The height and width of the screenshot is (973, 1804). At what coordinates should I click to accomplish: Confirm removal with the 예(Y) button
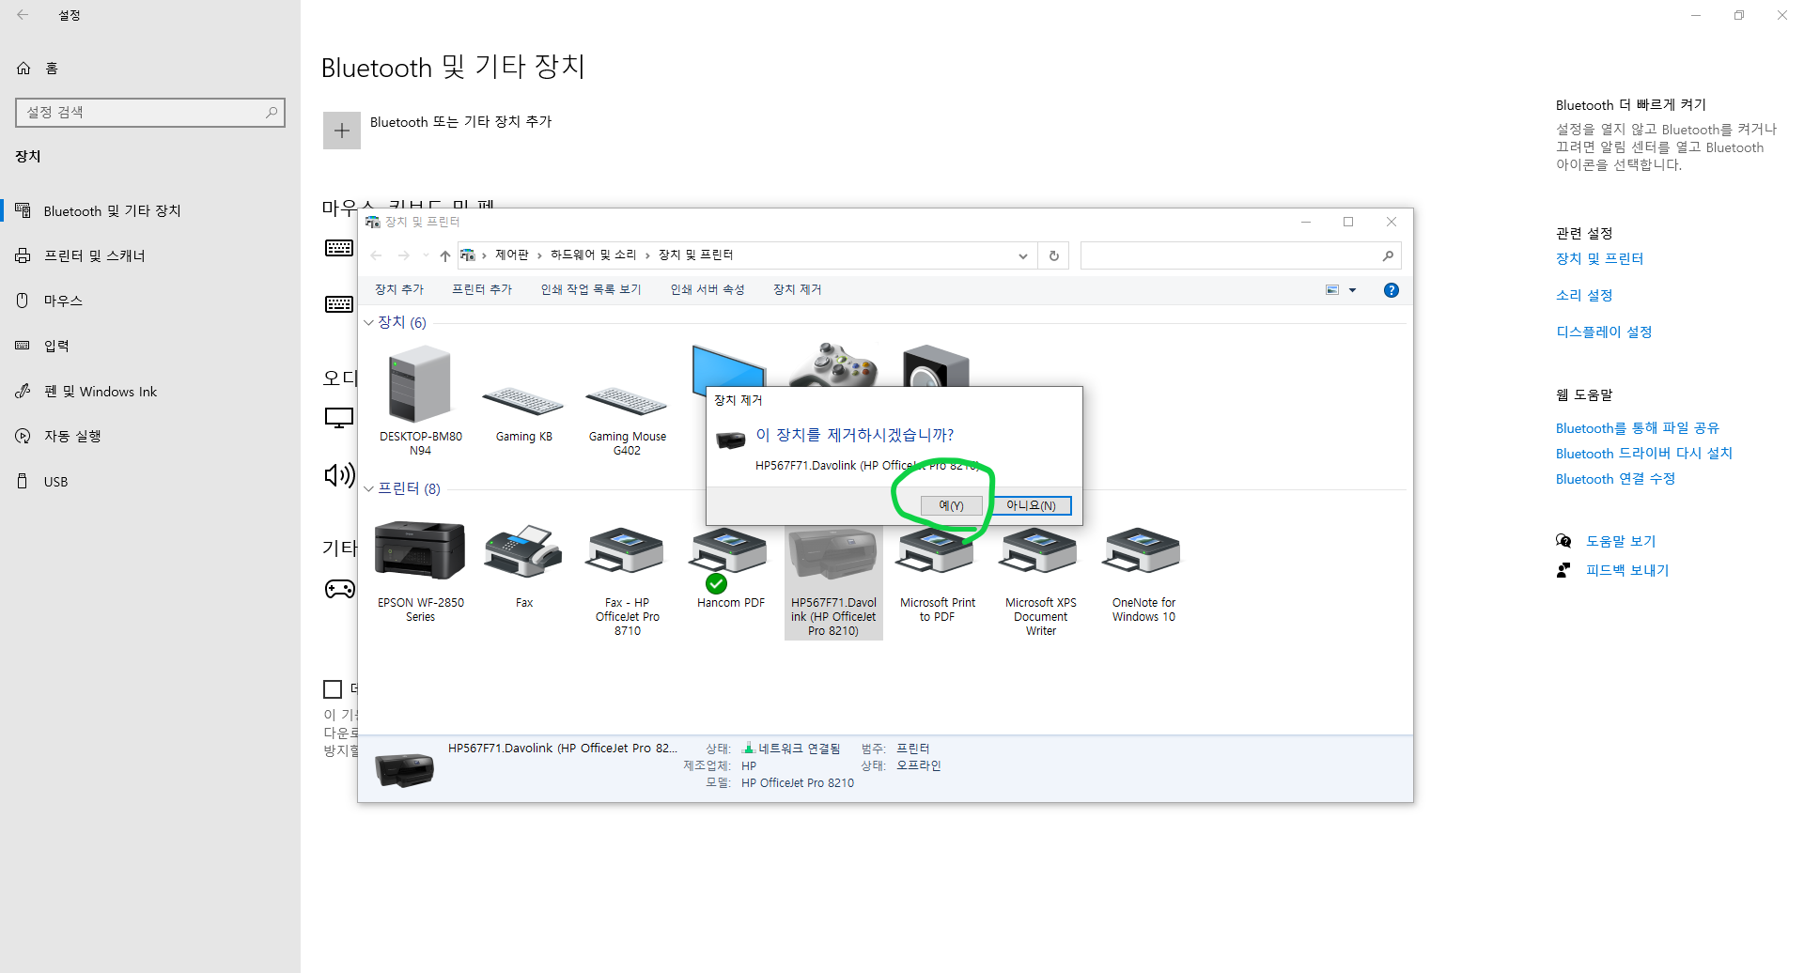(951, 505)
